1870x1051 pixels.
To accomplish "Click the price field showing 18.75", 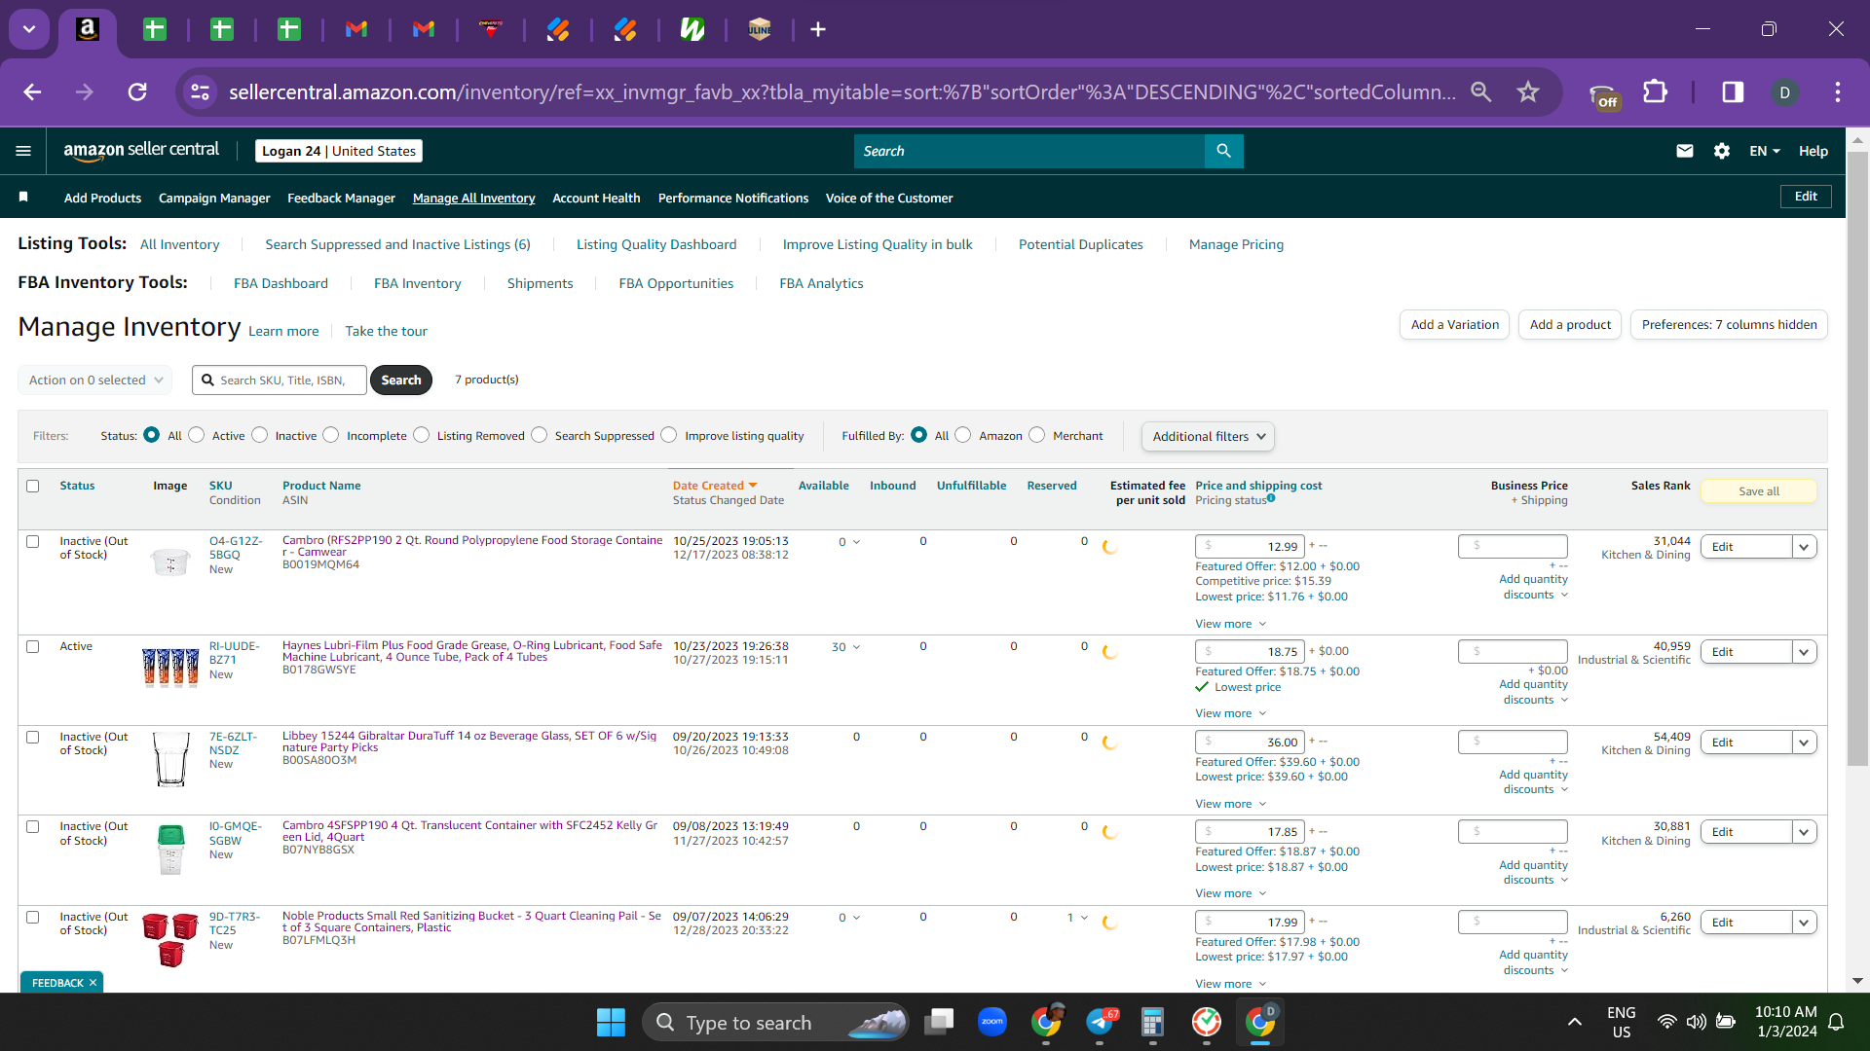I will pos(1251,652).
